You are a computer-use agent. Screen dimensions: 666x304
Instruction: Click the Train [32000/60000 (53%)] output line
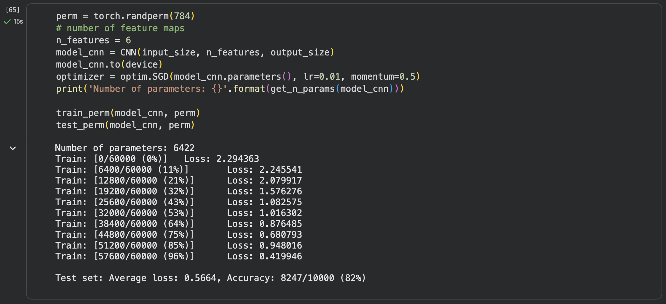124,213
